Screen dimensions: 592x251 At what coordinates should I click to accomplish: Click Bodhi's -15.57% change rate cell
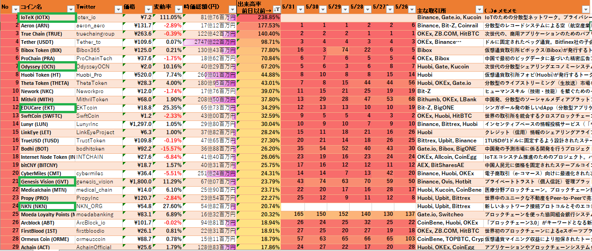pos(167,149)
